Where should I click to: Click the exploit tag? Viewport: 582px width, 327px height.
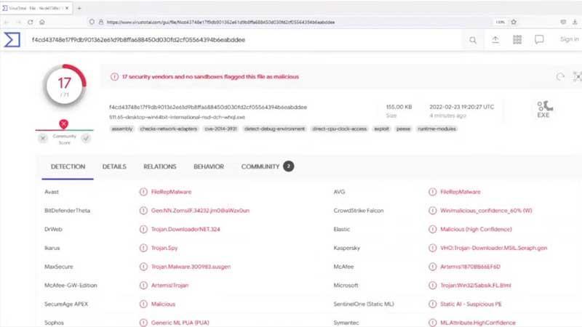point(381,129)
